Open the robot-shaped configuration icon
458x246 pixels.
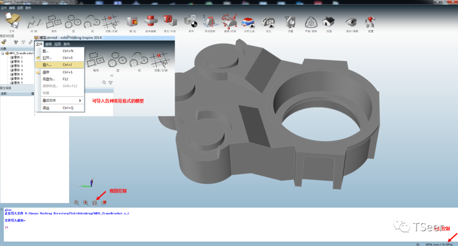click(x=370, y=22)
